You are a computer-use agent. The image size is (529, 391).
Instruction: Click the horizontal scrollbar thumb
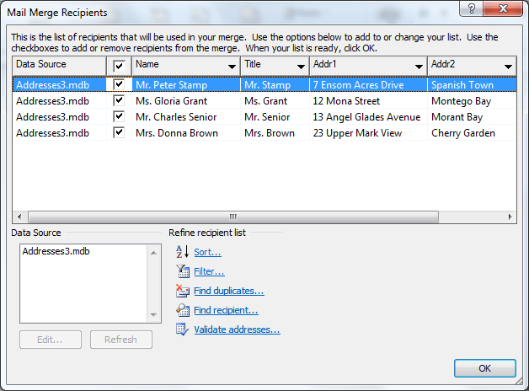[x=233, y=217]
